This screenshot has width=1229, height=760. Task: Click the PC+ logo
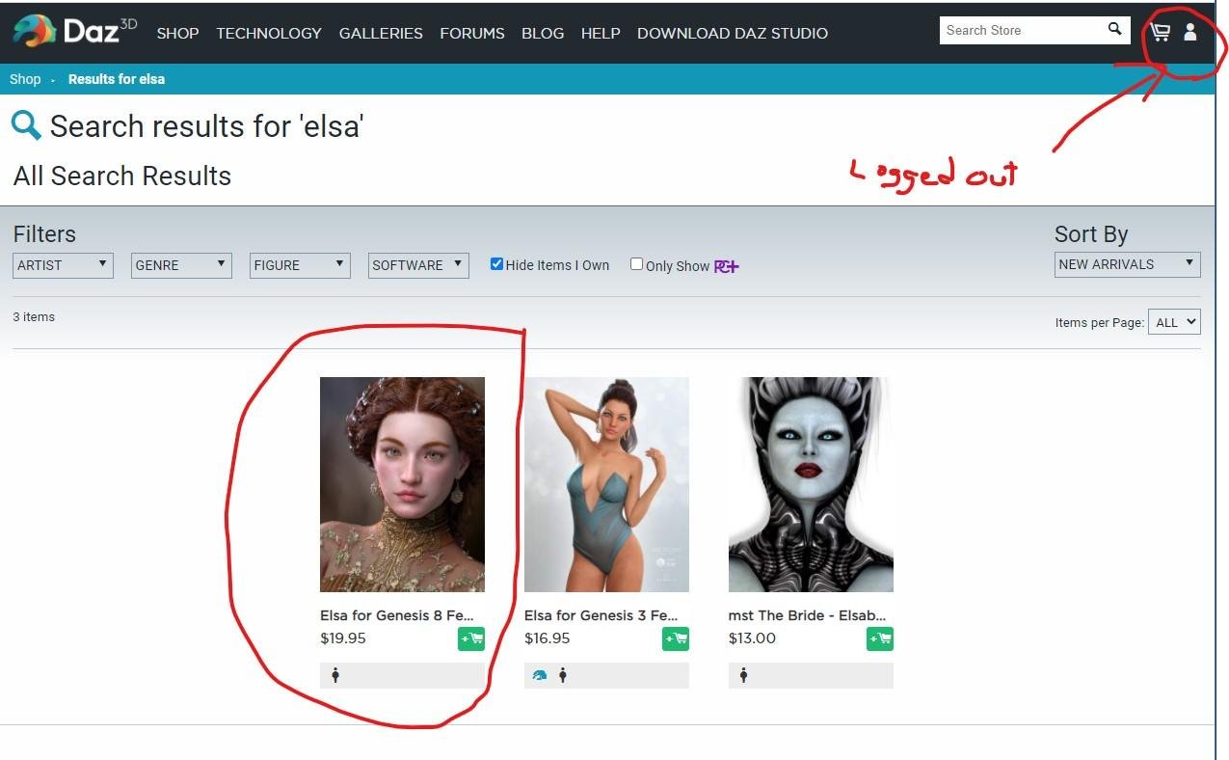coord(727,266)
